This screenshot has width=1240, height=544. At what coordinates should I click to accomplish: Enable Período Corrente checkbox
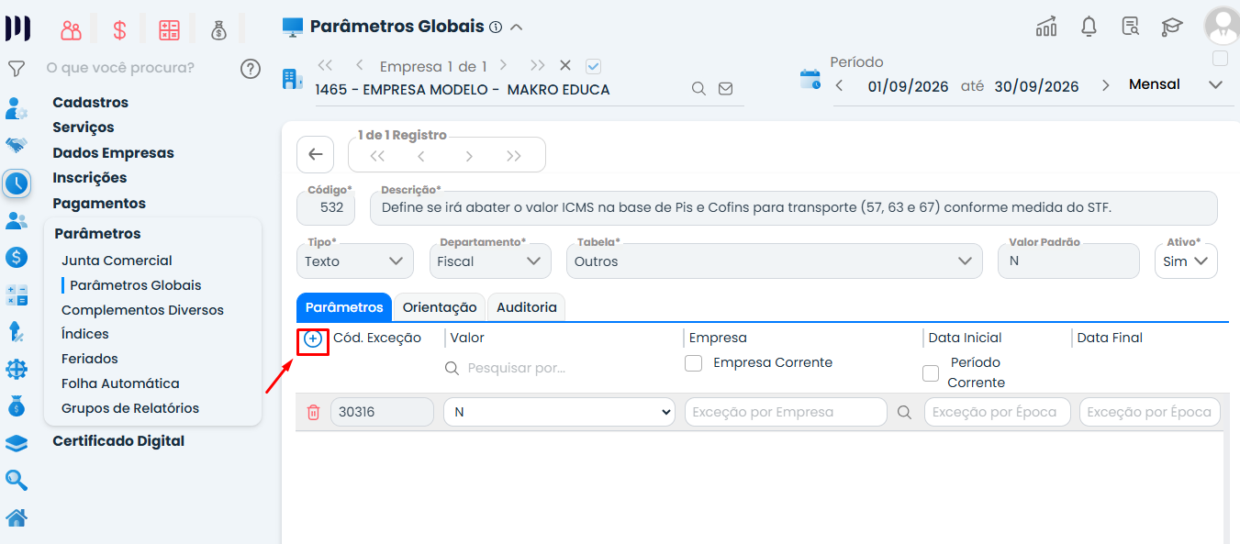coord(931,373)
